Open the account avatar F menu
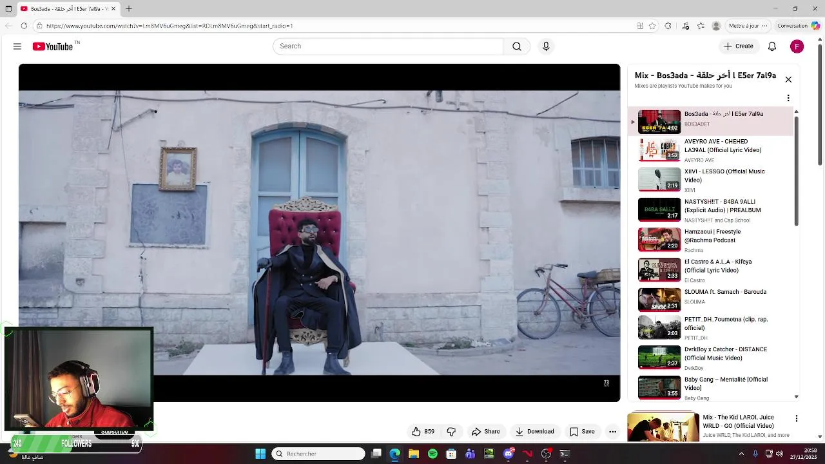Viewport: 825px width, 464px height. [x=797, y=46]
